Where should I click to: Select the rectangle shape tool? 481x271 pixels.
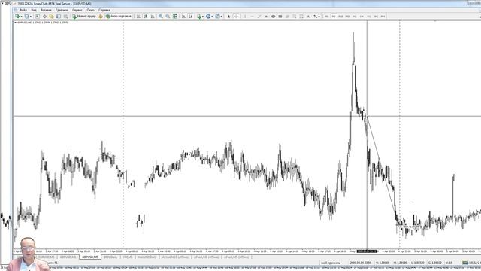(x=280, y=17)
